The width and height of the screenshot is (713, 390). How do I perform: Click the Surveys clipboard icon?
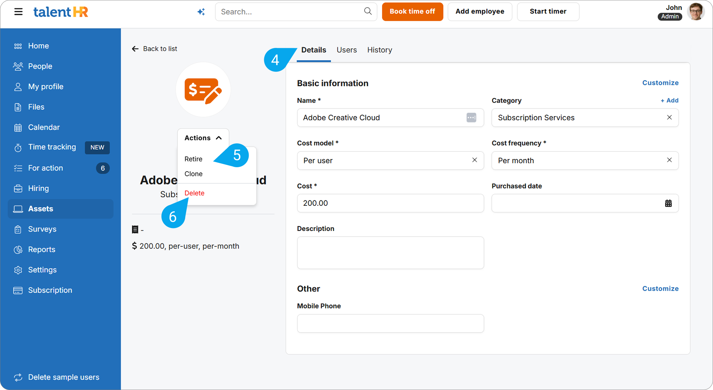pos(18,229)
